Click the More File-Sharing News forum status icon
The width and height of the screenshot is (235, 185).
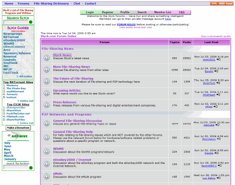click(47, 69)
